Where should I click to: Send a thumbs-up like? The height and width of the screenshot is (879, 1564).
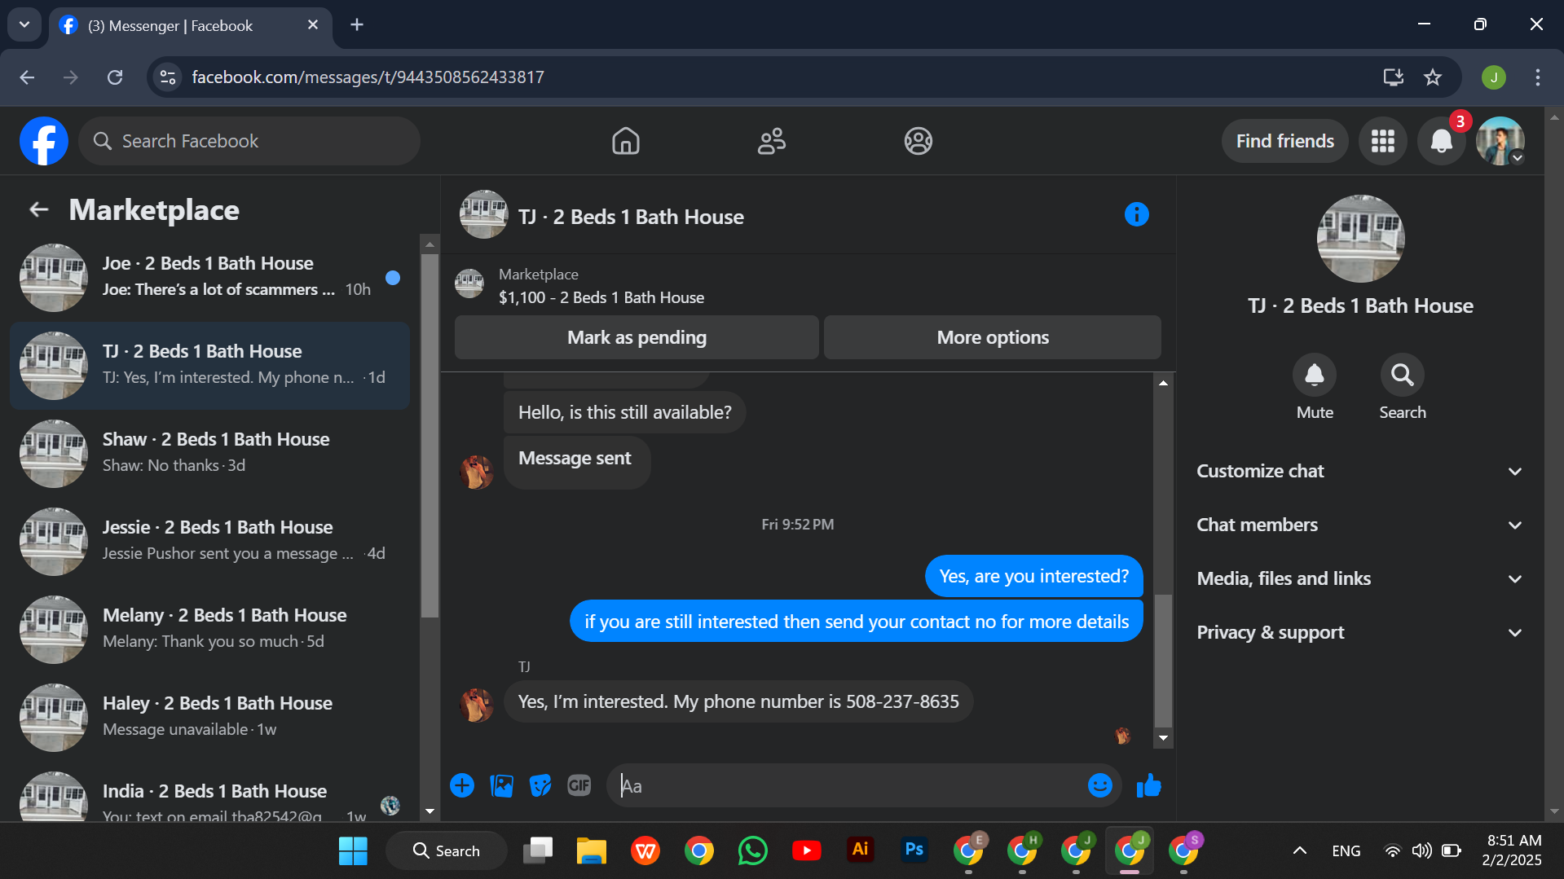[1148, 785]
